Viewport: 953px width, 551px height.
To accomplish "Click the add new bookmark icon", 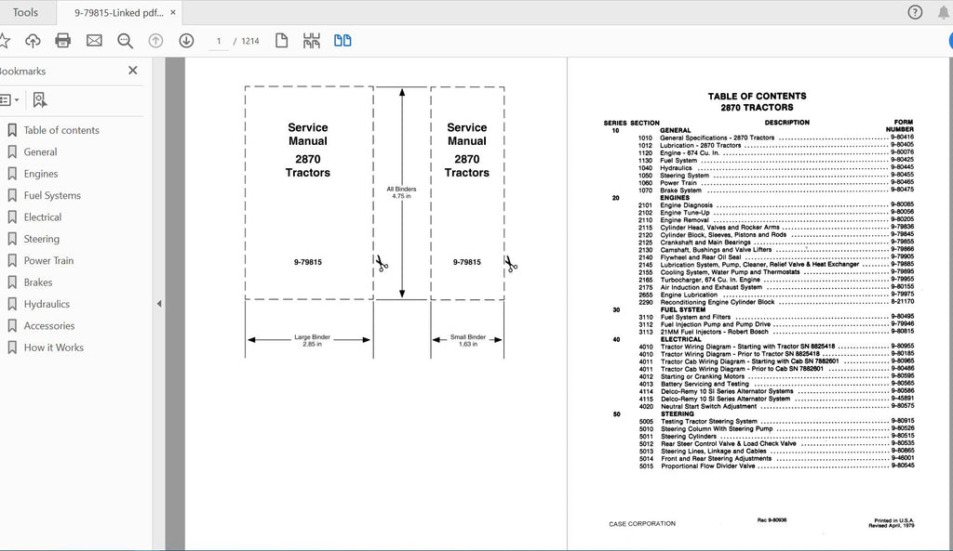I will click(39, 100).
